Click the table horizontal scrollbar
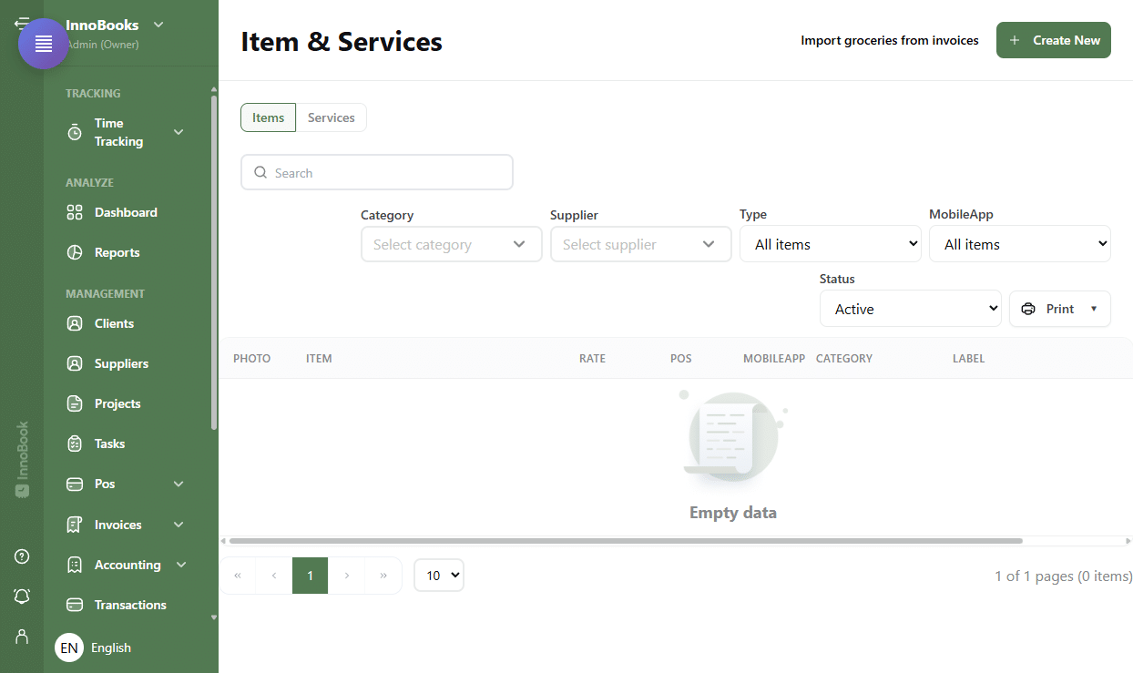Image resolution: width=1133 pixels, height=673 pixels. click(626, 541)
